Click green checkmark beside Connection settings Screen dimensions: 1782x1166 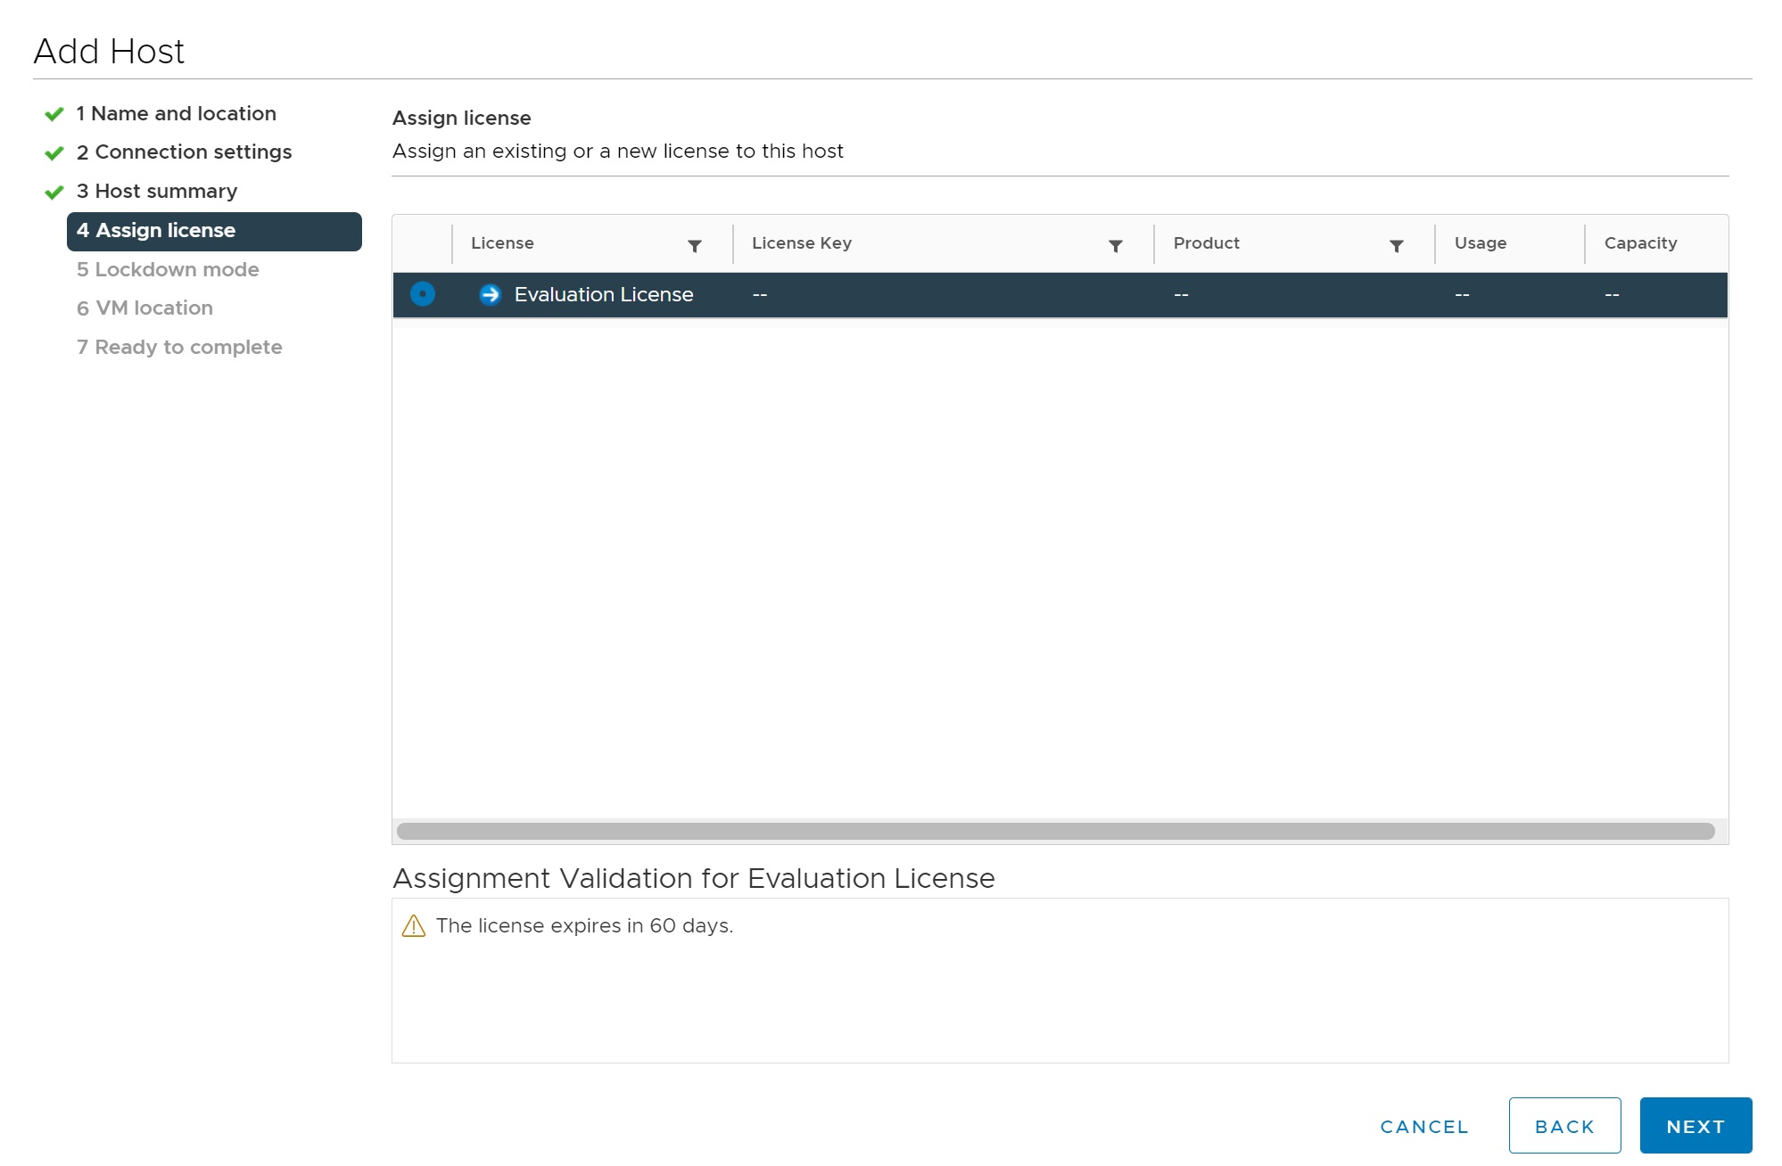point(54,153)
